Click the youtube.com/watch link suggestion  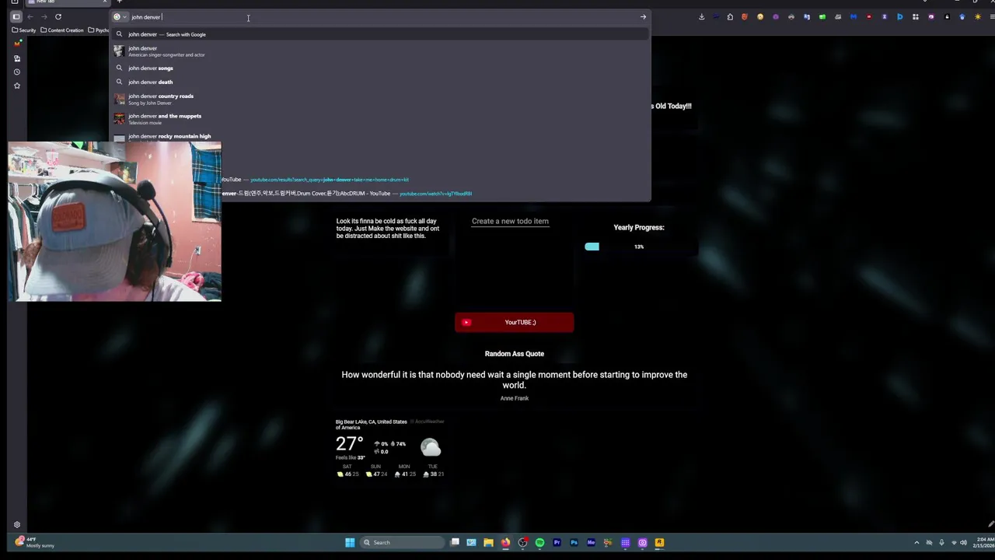[435, 194]
